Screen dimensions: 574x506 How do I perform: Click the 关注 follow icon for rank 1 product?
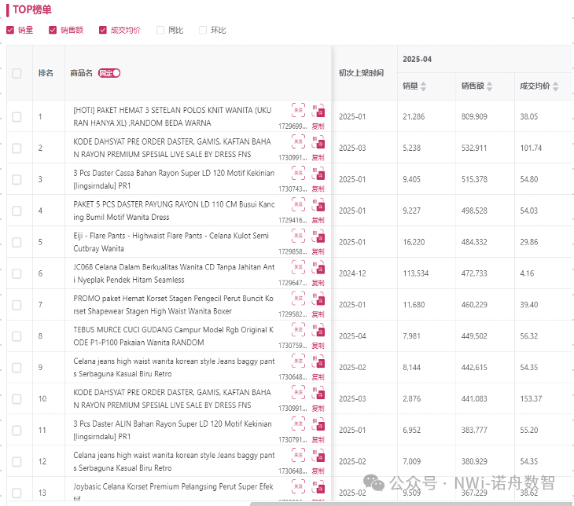[298, 109]
